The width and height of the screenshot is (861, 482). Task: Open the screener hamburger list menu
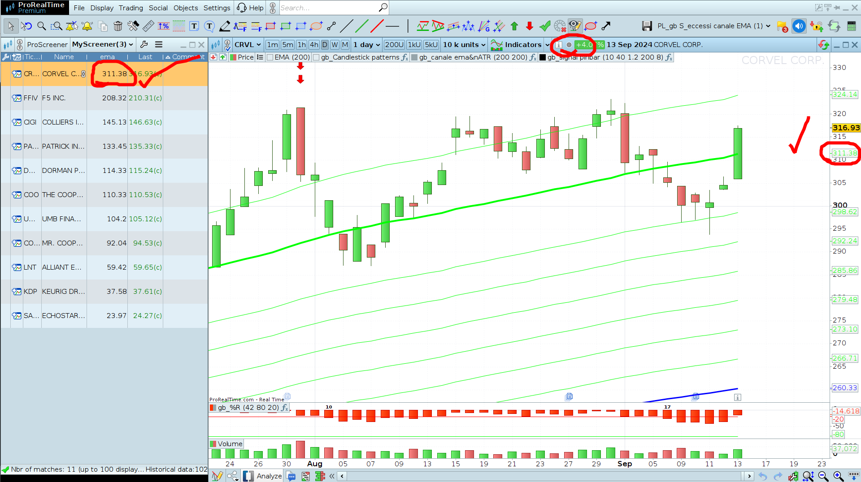pos(159,44)
